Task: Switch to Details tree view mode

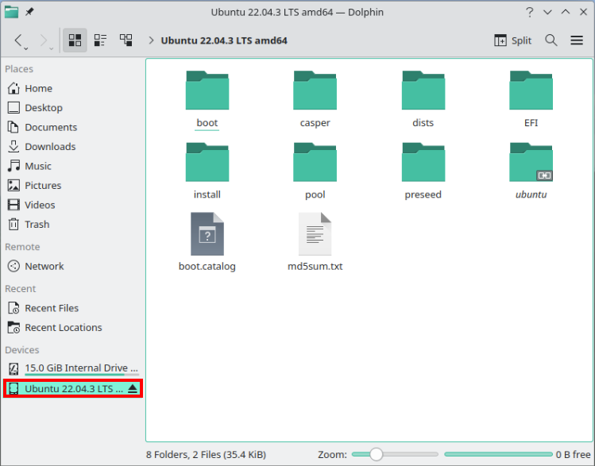Action: tap(126, 40)
